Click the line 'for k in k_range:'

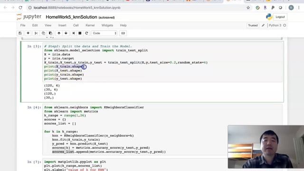point(61,132)
